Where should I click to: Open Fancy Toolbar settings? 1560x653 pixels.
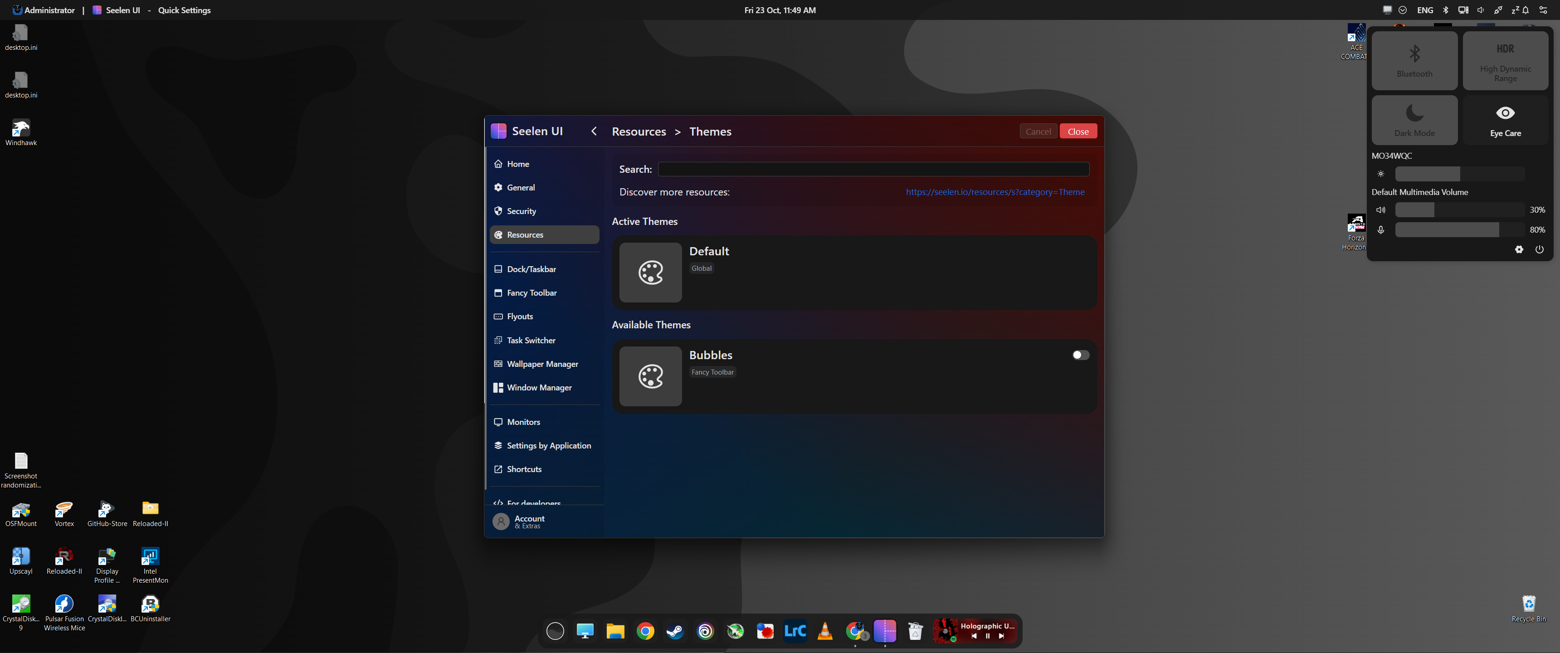544,292
